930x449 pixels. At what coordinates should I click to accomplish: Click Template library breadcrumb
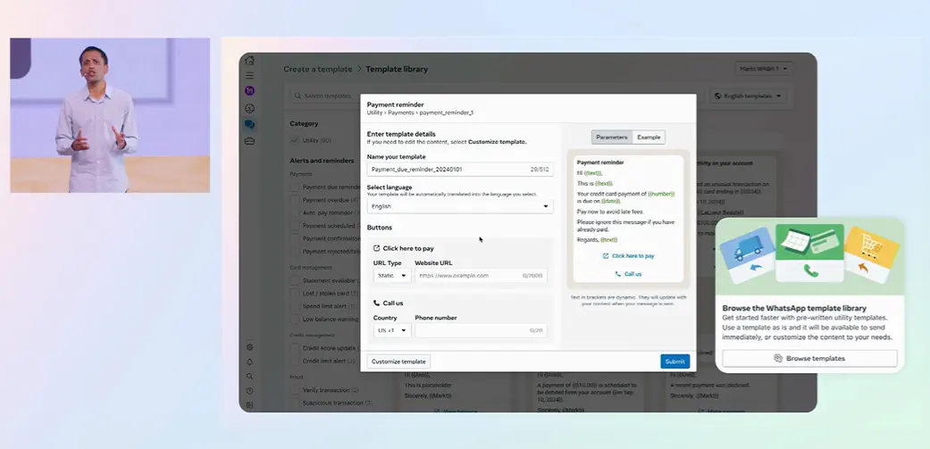397,70
